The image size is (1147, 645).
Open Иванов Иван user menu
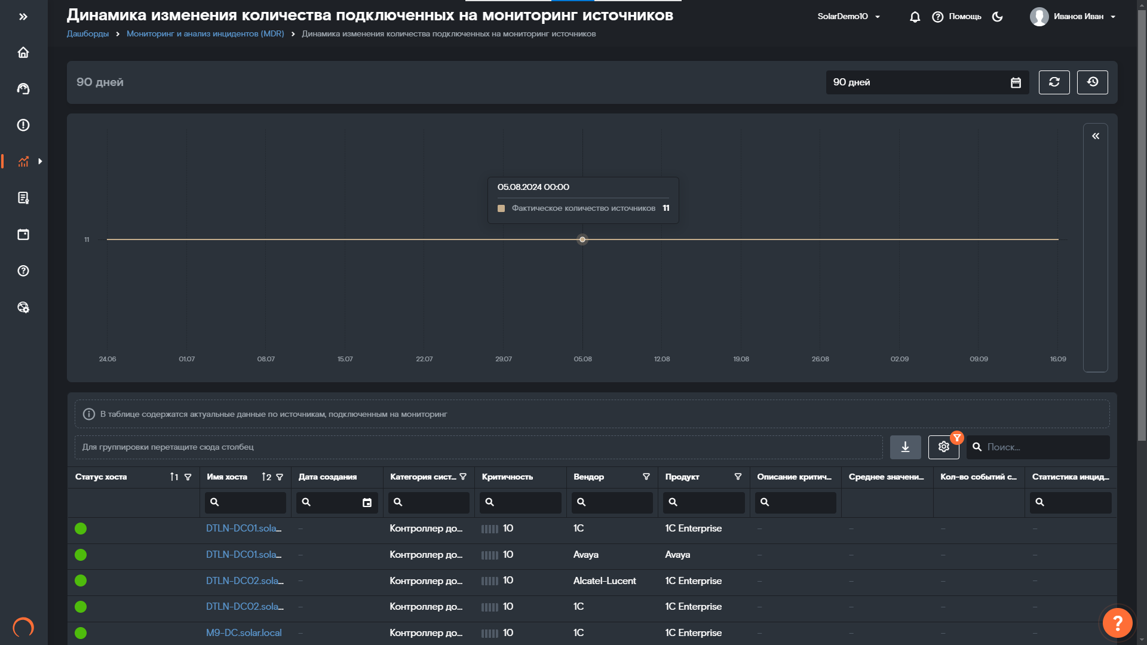tap(1073, 17)
